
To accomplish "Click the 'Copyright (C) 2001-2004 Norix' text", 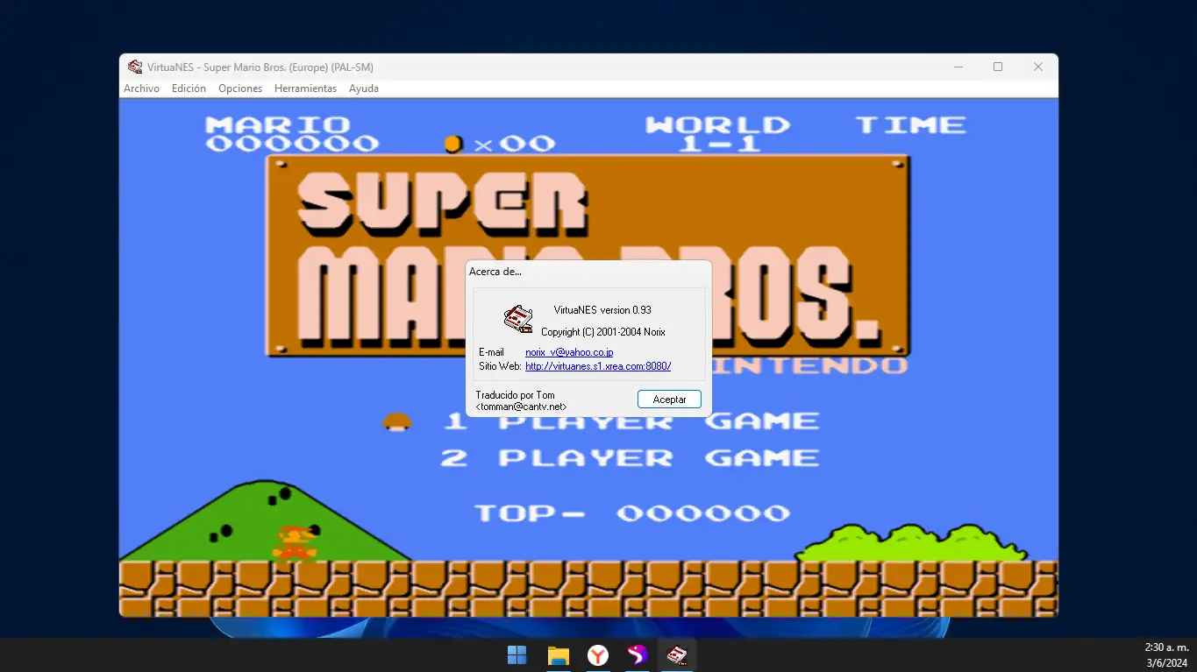I will (603, 332).
